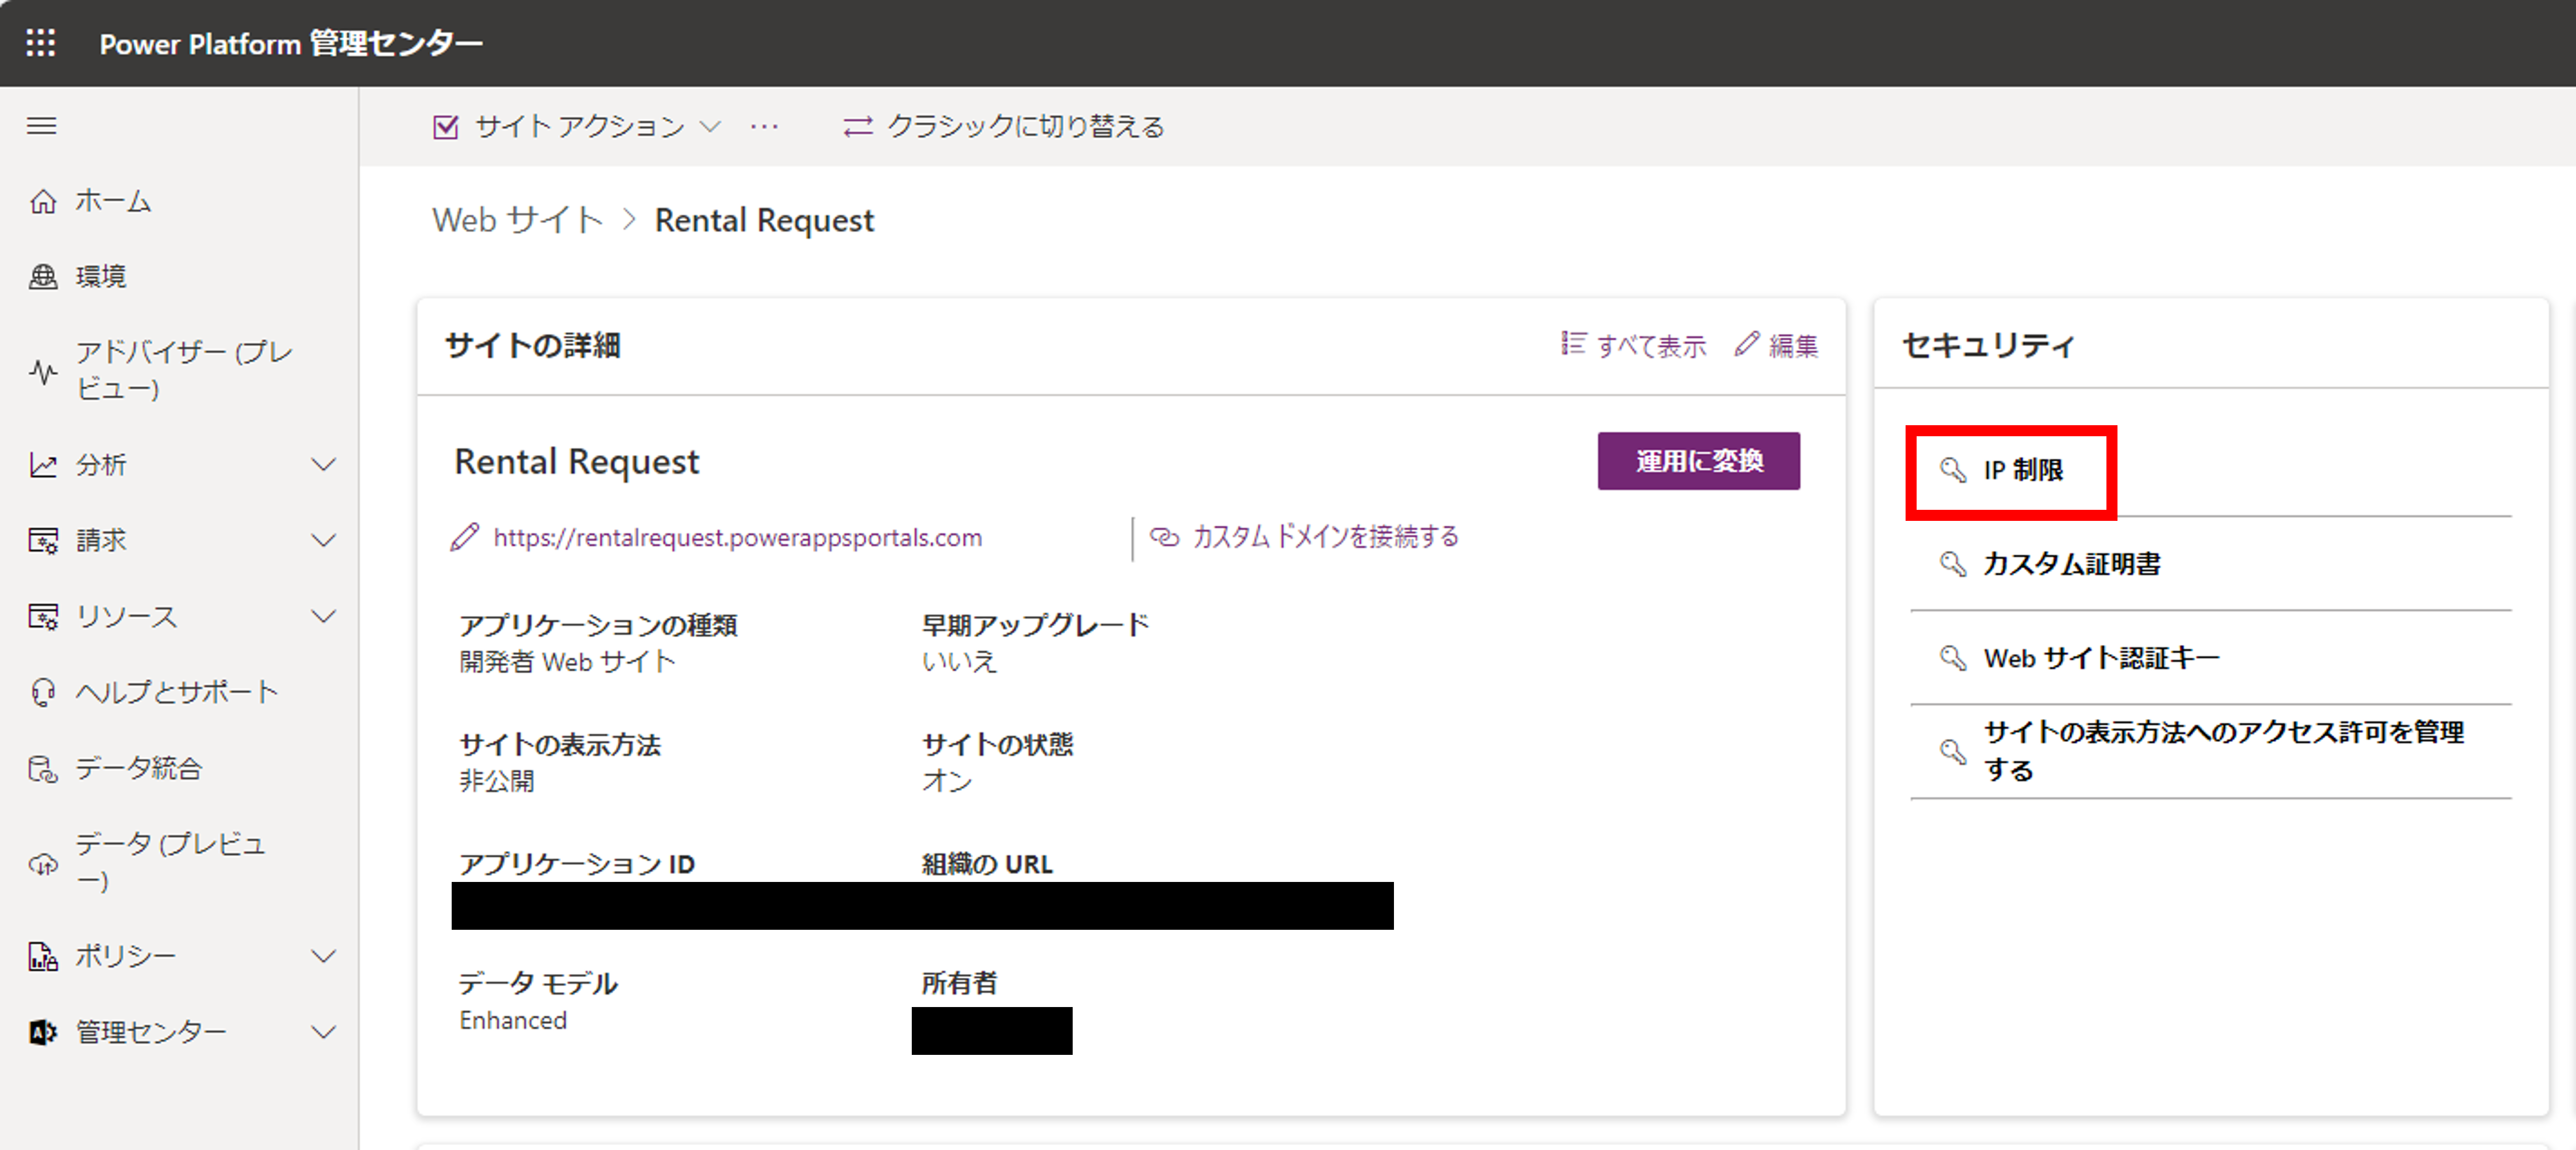Click the 非公開 visibility value
Image resolution: width=2576 pixels, height=1150 pixels.
click(x=497, y=781)
